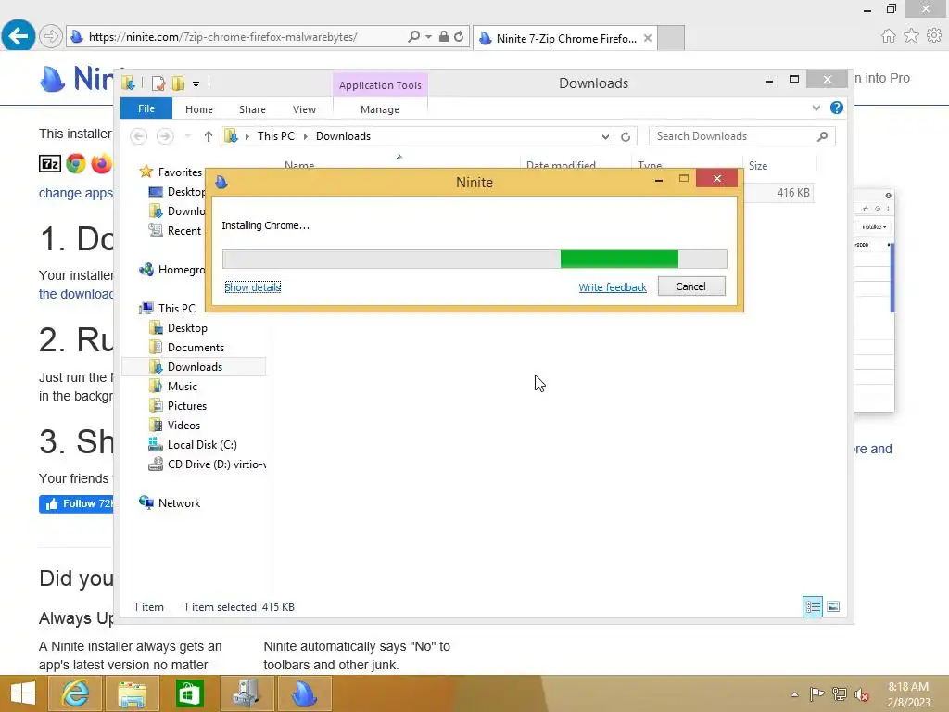The height and width of the screenshot is (712, 949).
Task: Click muted volume icon in system tray
Action: coord(862,693)
